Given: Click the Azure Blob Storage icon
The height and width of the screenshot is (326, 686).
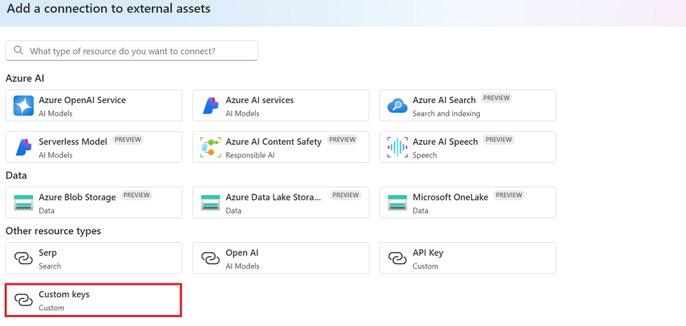Looking at the screenshot, I should coord(23,202).
